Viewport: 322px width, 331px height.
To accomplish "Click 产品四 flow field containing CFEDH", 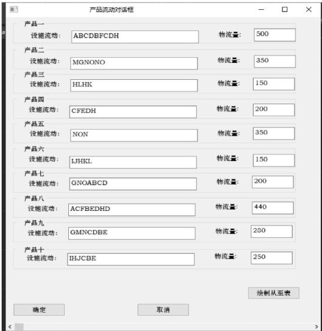I will [x=133, y=112].
